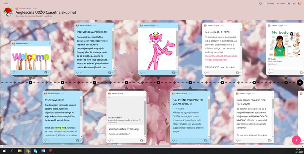The height and width of the screenshot is (154, 304).
Task: Open comments on the Pink Panther video post
Action: (x=205, y=140)
